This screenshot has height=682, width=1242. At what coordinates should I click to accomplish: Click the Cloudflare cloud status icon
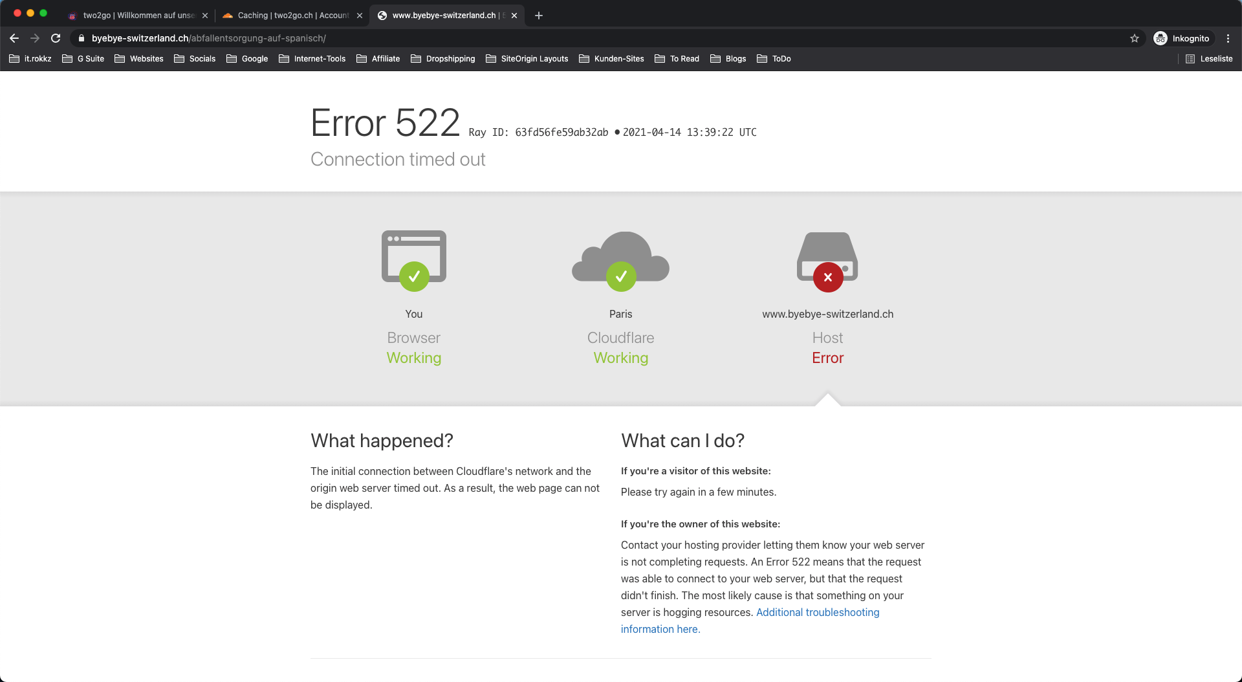pyautogui.click(x=621, y=260)
